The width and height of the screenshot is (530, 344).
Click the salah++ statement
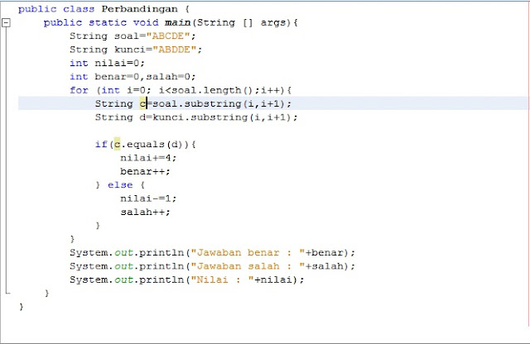pyautogui.click(x=145, y=212)
